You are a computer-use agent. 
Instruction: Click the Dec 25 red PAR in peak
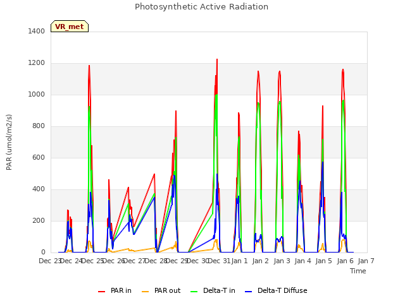click(89, 66)
